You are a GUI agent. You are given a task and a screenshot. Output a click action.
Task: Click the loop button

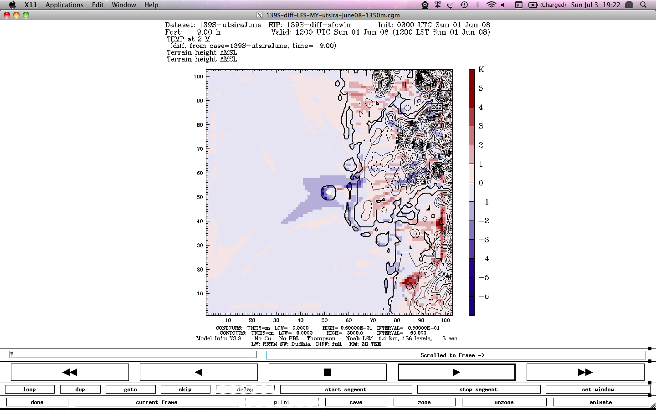coord(30,389)
